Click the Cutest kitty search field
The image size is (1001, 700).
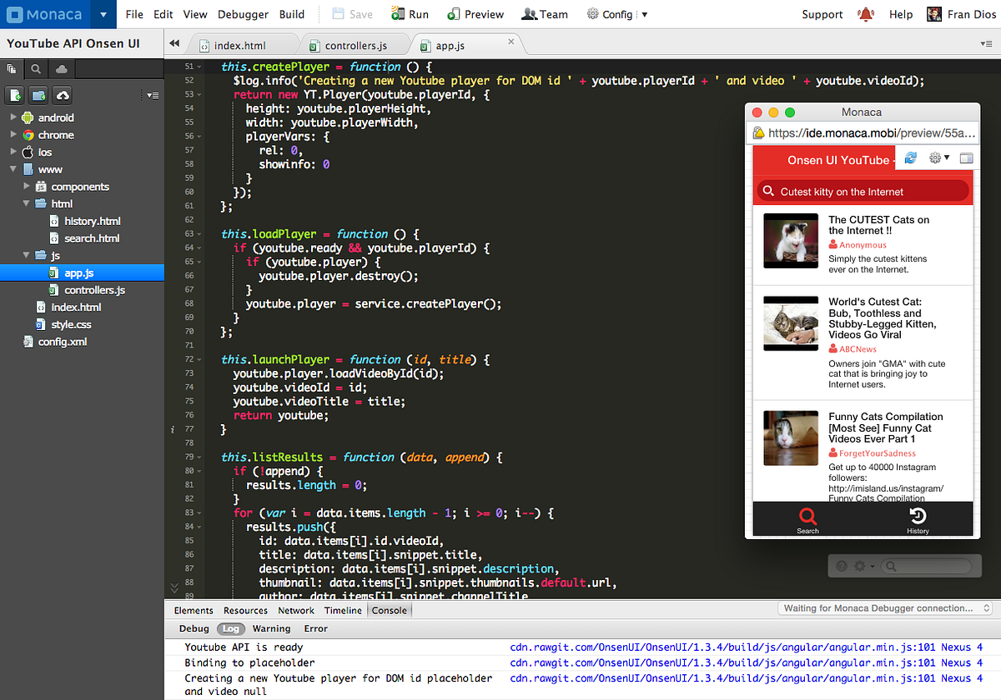863,192
